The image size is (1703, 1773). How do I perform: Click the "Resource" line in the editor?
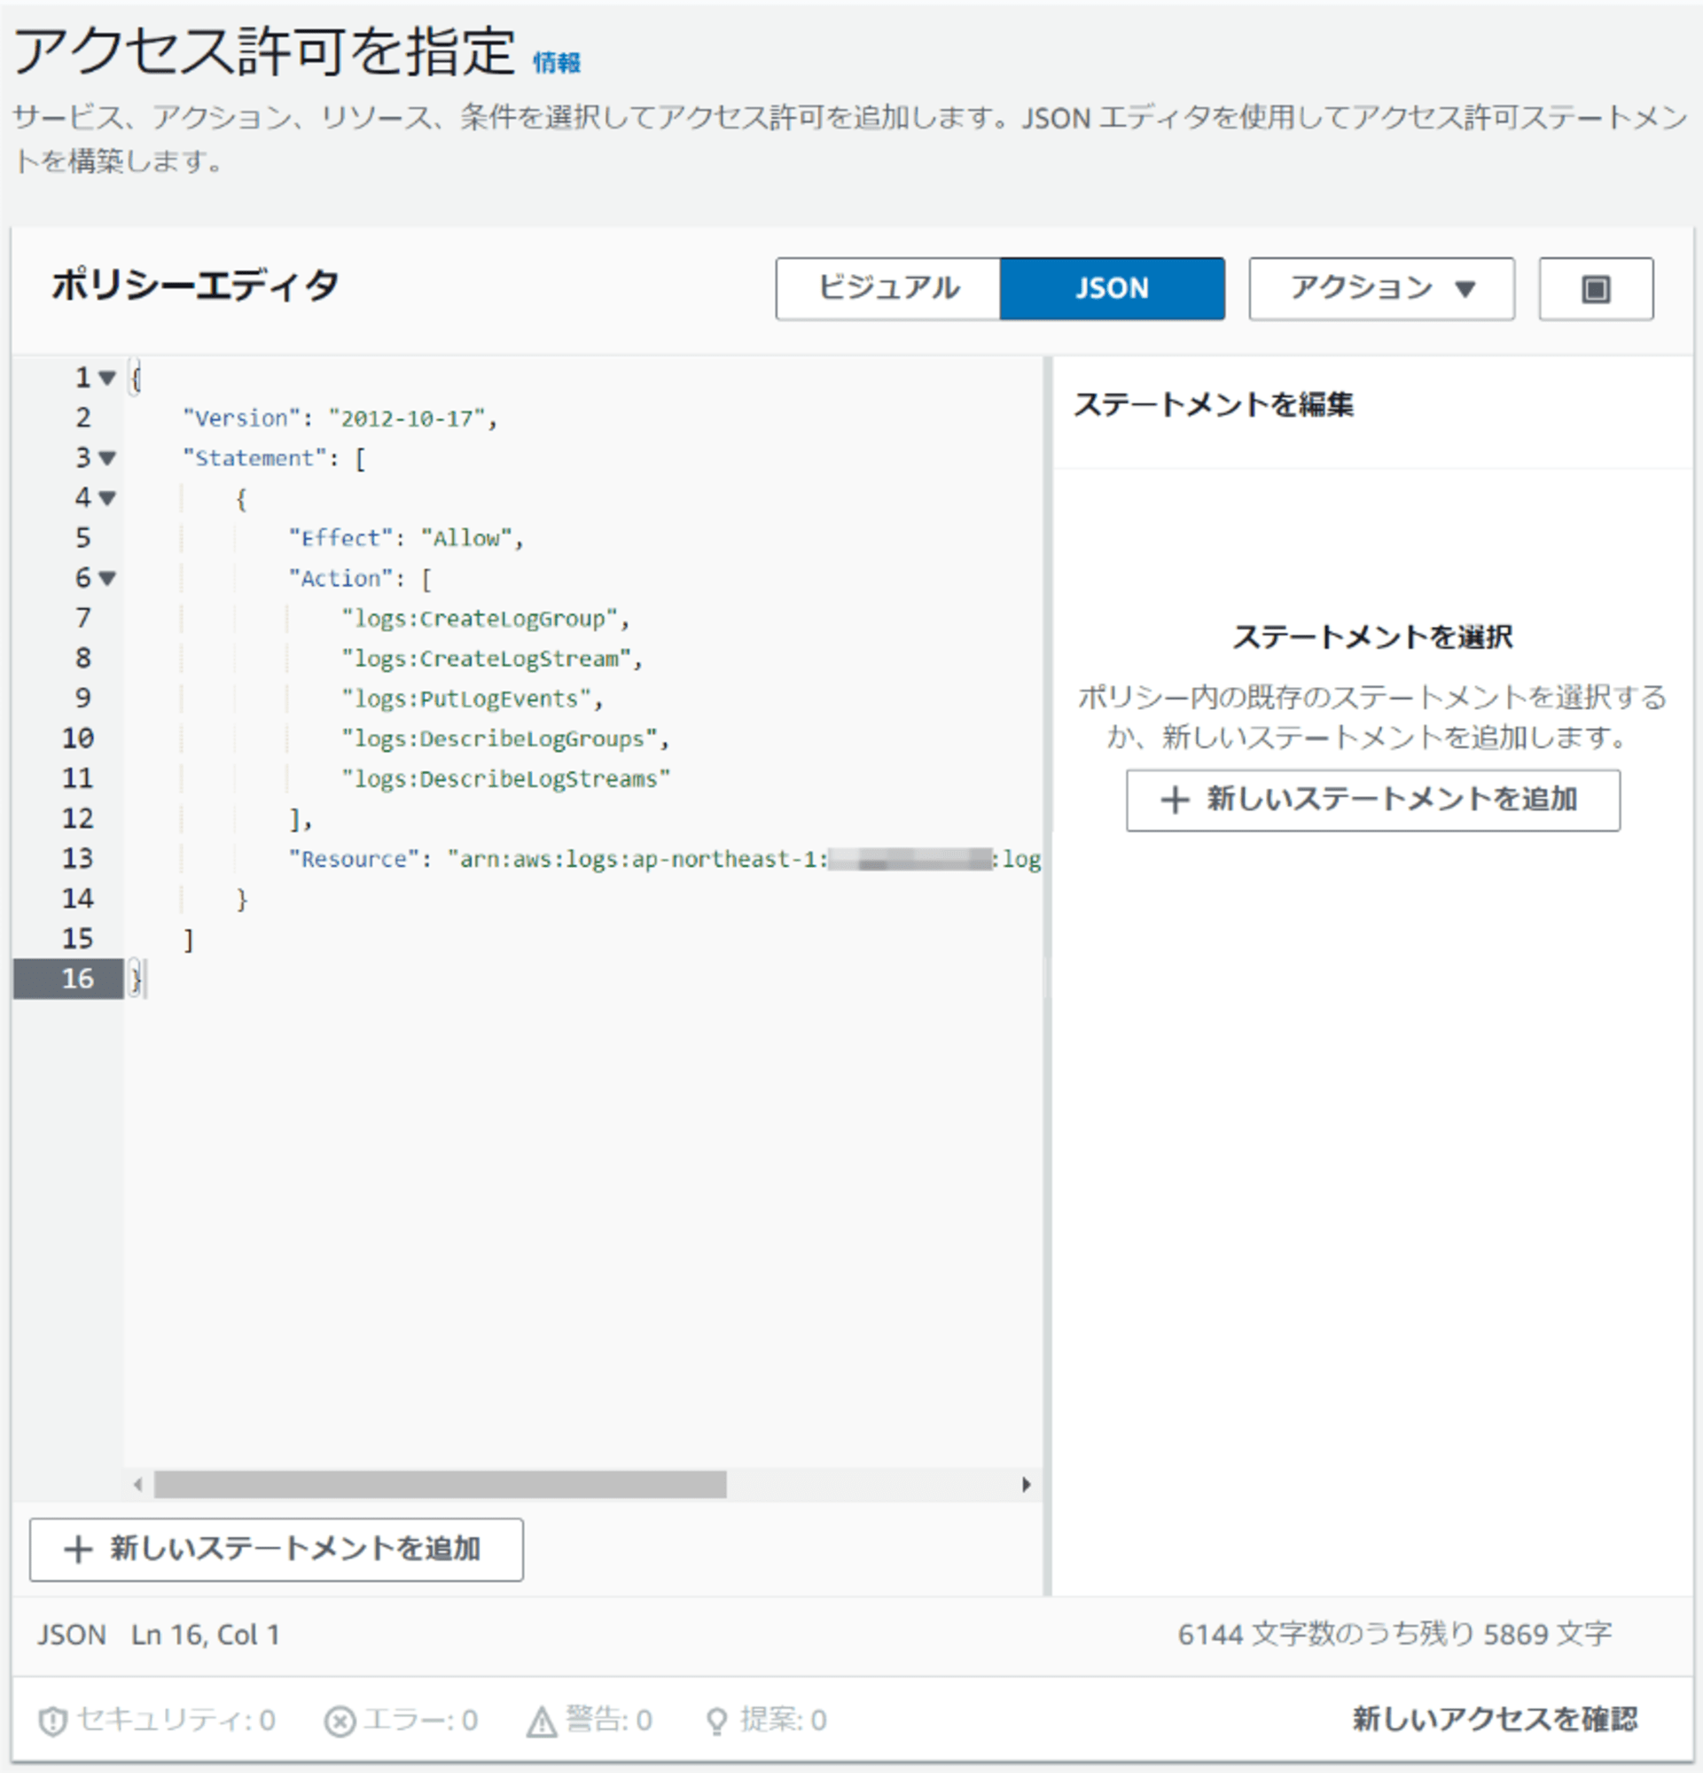[x=665, y=859]
